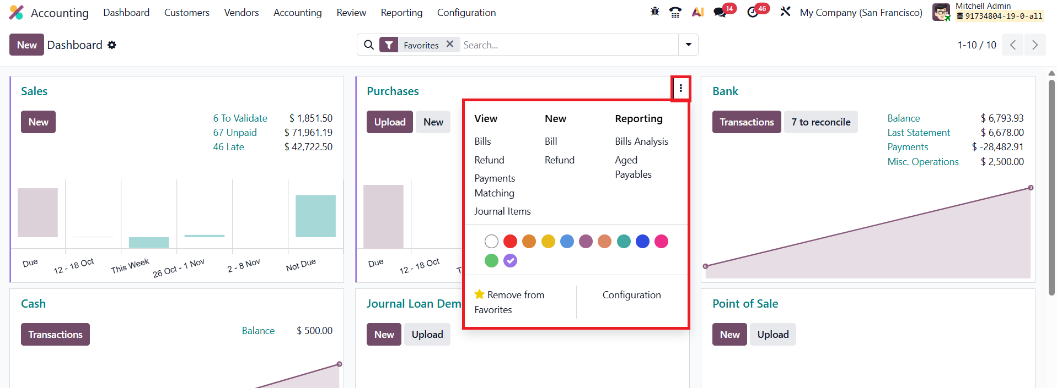Click the Purchases three-dot menu icon
The height and width of the screenshot is (388, 1057).
[x=681, y=88]
